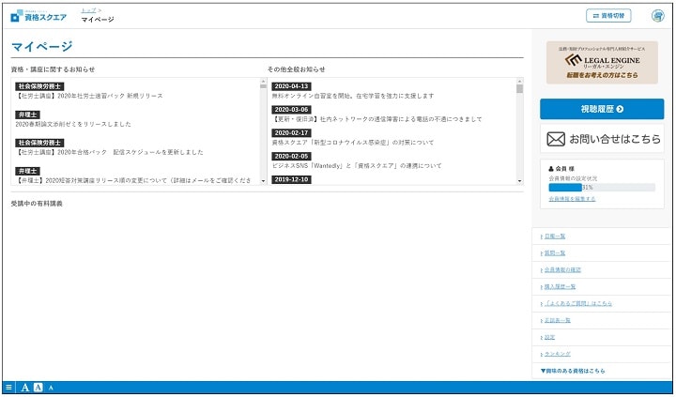Viewport: 676px width, 397px height.
Task: Select the highlighted medium font size A
Action: (38, 388)
